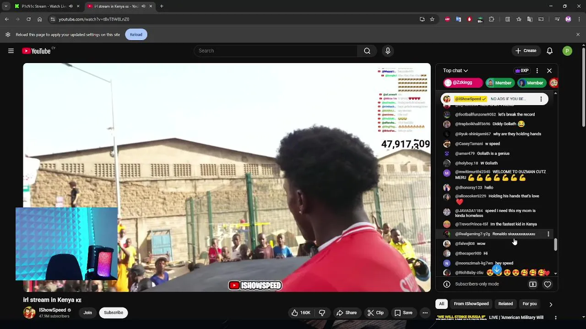Screen dimensions: 586x329
Task: Open Chrome profile avatar M
Action: tap(568, 19)
